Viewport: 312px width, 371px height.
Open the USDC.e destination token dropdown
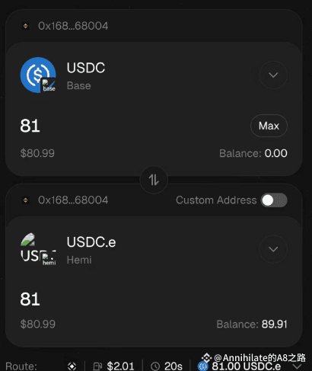(273, 249)
